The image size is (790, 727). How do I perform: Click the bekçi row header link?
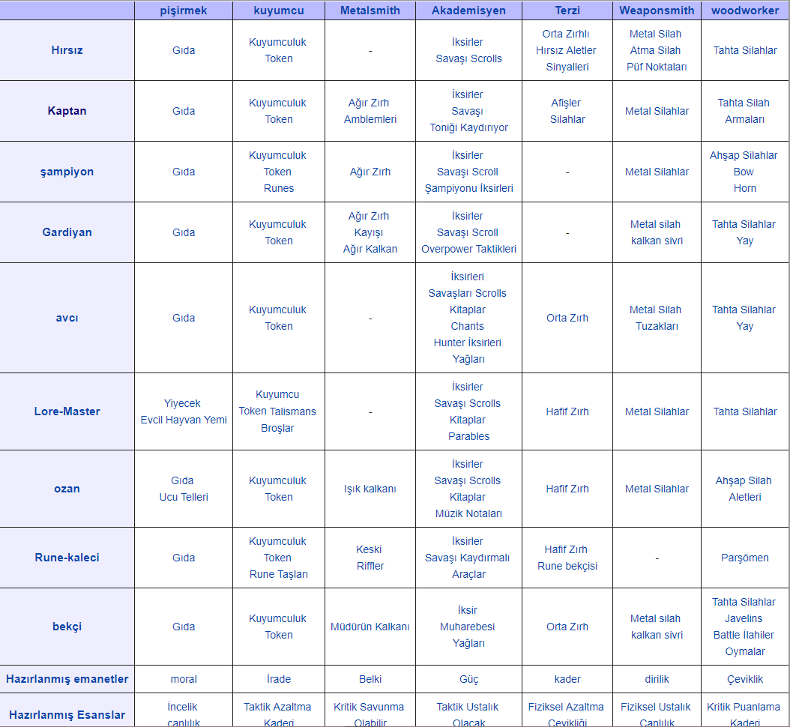(x=67, y=627)
